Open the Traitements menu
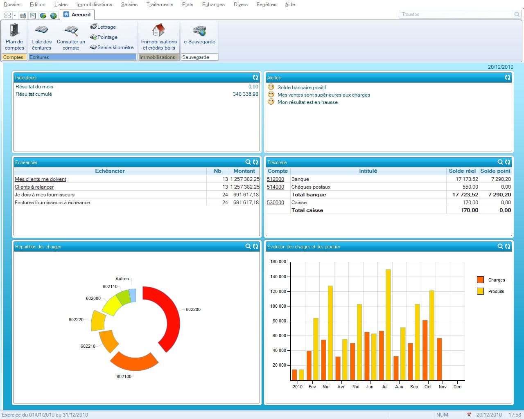Image resolution: width=524 pixels, height=419 pixels. tap(160, 5)
